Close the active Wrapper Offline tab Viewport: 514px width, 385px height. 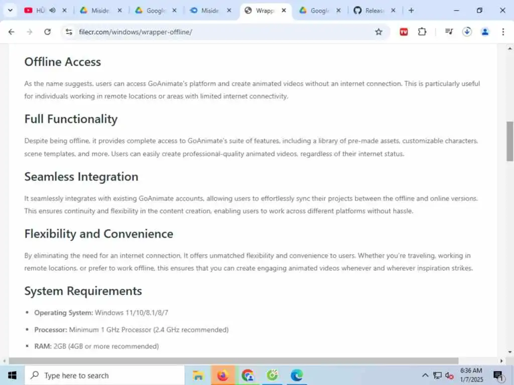coord(284,11)
